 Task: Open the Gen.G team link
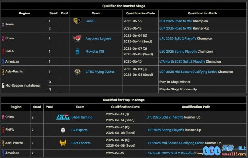tap(90, 21)
